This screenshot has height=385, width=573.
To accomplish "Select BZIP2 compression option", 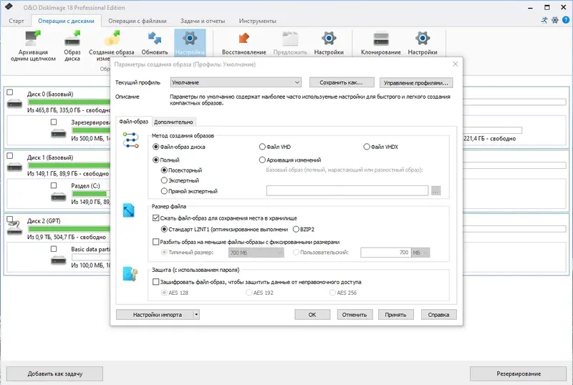I will pyautogui.click(x=296, y=230).
